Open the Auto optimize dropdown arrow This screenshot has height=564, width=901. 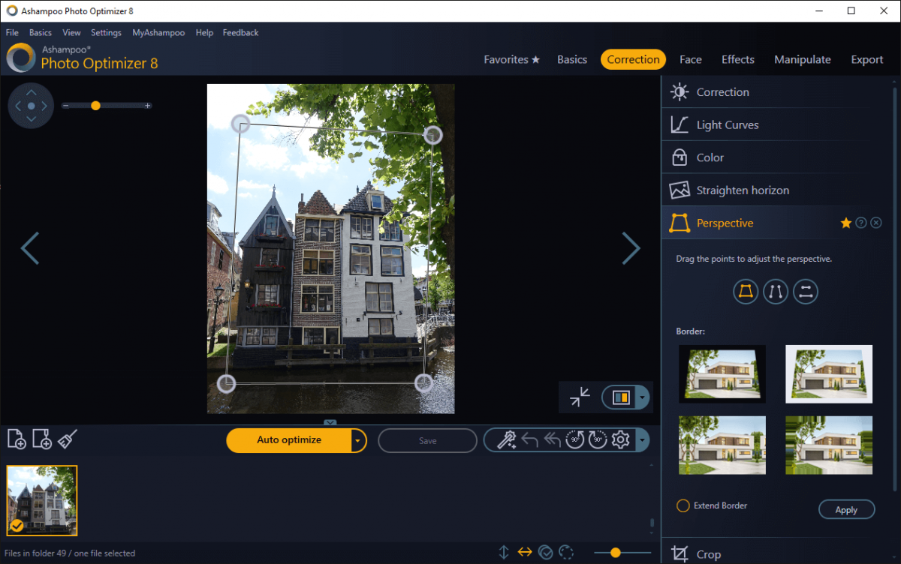pyautogui.click(x=358, y=440)
